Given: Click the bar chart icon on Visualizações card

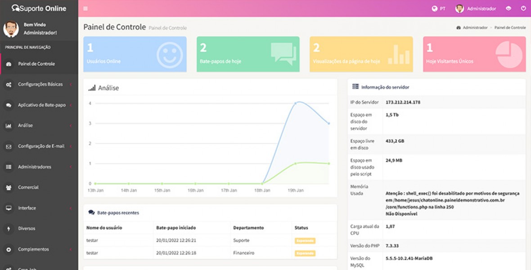Looking at the screenshot, I should coord(399,54).
